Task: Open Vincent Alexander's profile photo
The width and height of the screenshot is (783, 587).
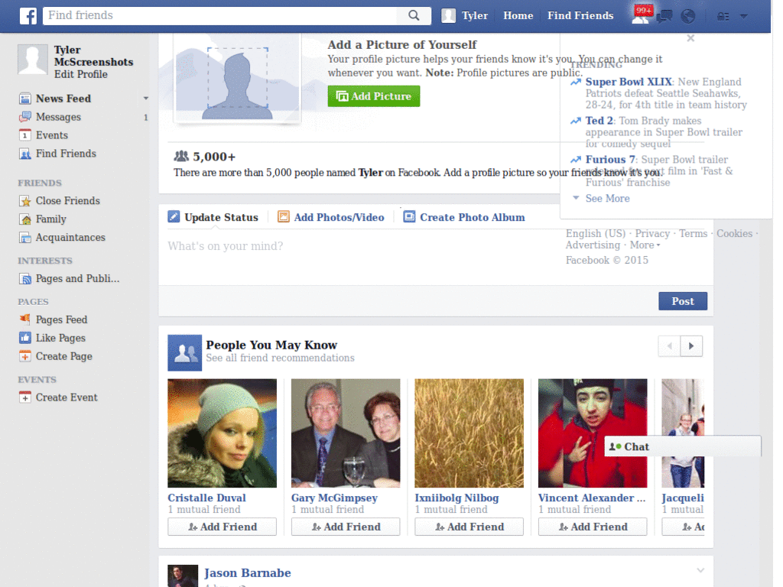Action: 593,433
